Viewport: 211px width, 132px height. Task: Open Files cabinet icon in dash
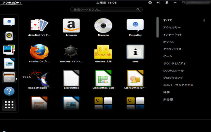coord(9,77)
